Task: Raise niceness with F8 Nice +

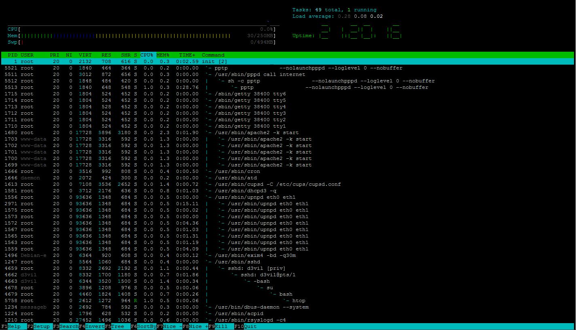Action: (x=195, y=326)
